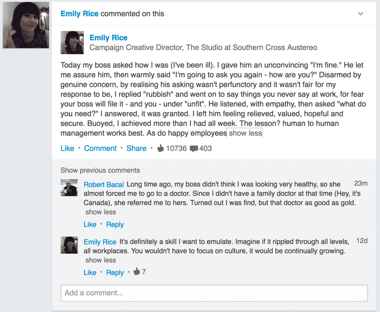Click the '23m' timestamp on Robert Bacal's comment
The height and width of the screenshot is (312, 380).
(x=362, y=183)
